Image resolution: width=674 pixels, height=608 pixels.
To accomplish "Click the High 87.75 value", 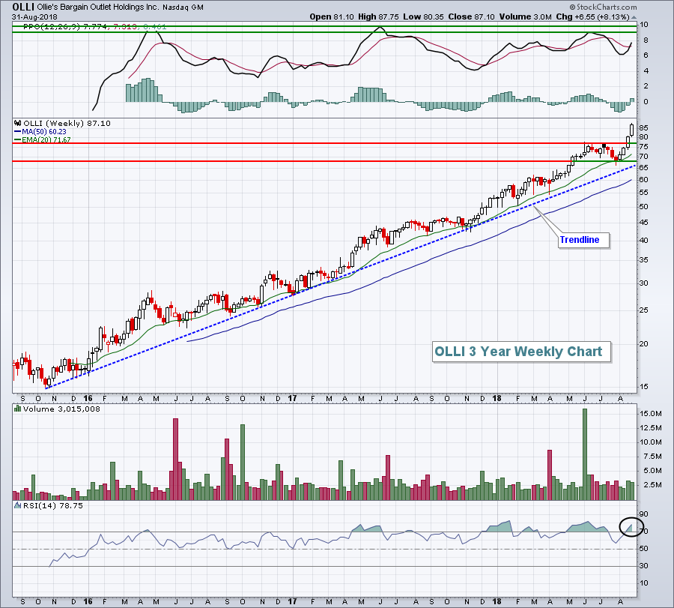I will 378,16.
